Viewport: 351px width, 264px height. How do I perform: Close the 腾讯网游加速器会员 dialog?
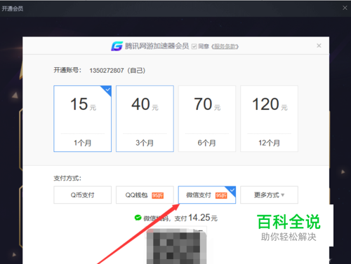pos(319,46)
